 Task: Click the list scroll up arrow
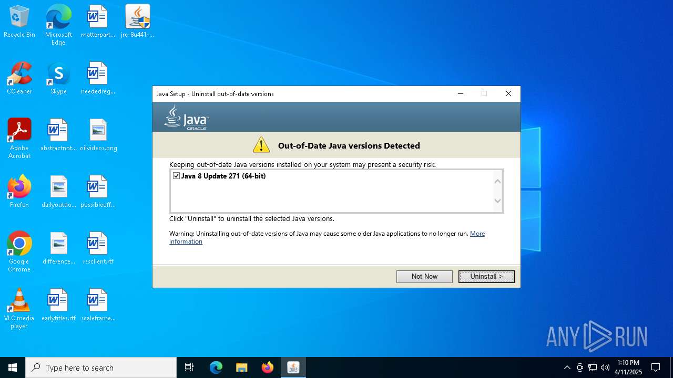[497, 181]
